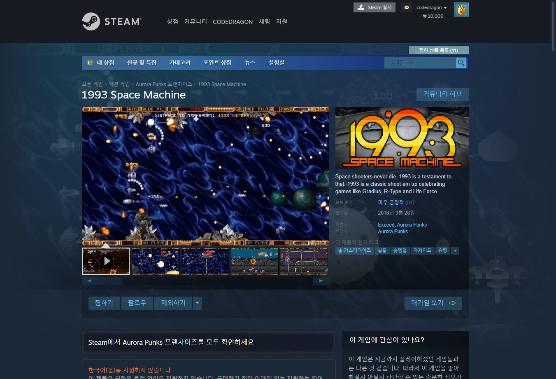
Task: Open the 내 상점 store menu
Action: pyautogui.click(x=105, y=63)
